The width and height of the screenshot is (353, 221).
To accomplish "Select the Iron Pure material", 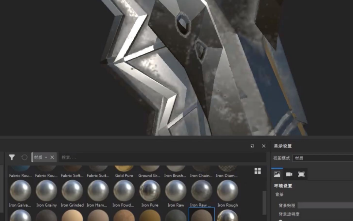I will 150,191.
